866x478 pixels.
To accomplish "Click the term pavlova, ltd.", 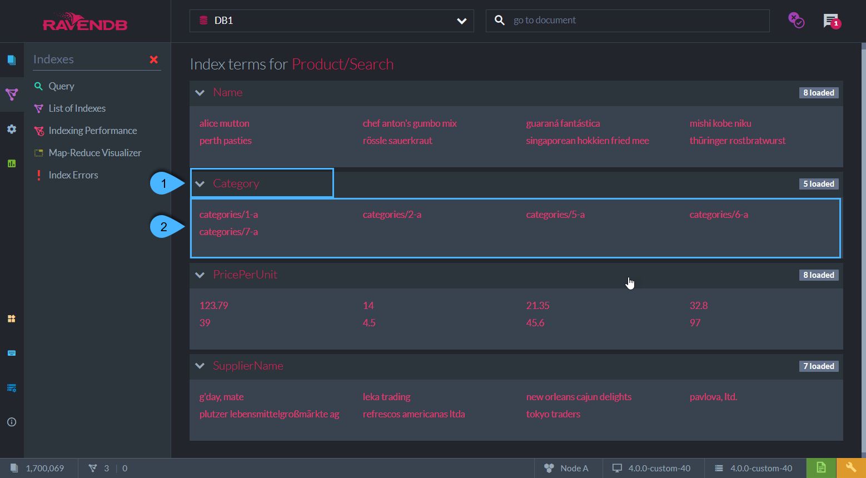I will (x=714, y=397).
